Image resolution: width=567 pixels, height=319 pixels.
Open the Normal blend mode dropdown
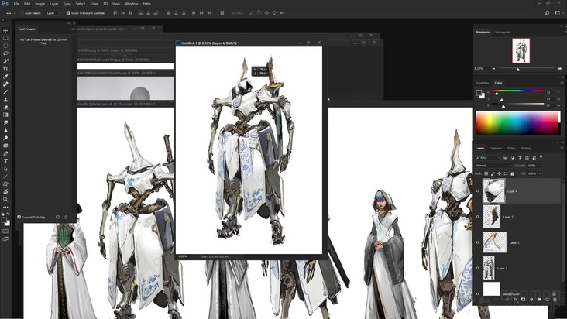coord(493,166)
